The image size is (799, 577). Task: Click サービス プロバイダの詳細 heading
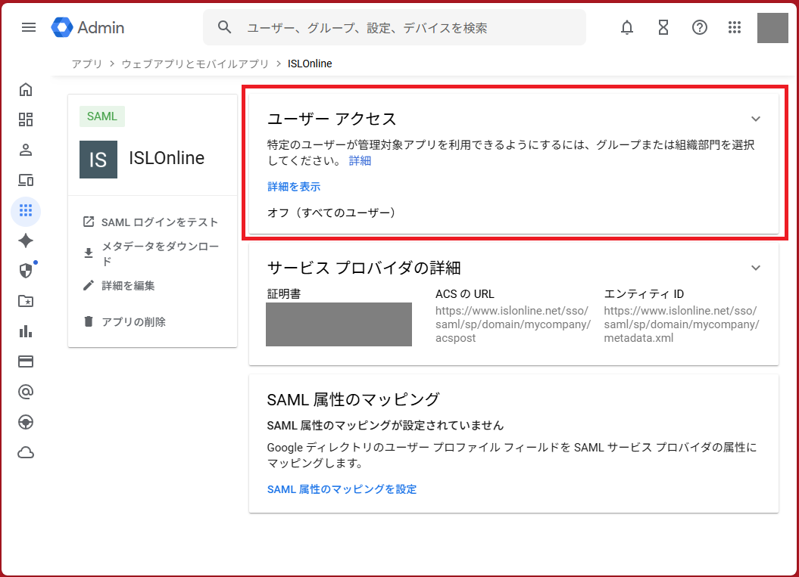364,268
